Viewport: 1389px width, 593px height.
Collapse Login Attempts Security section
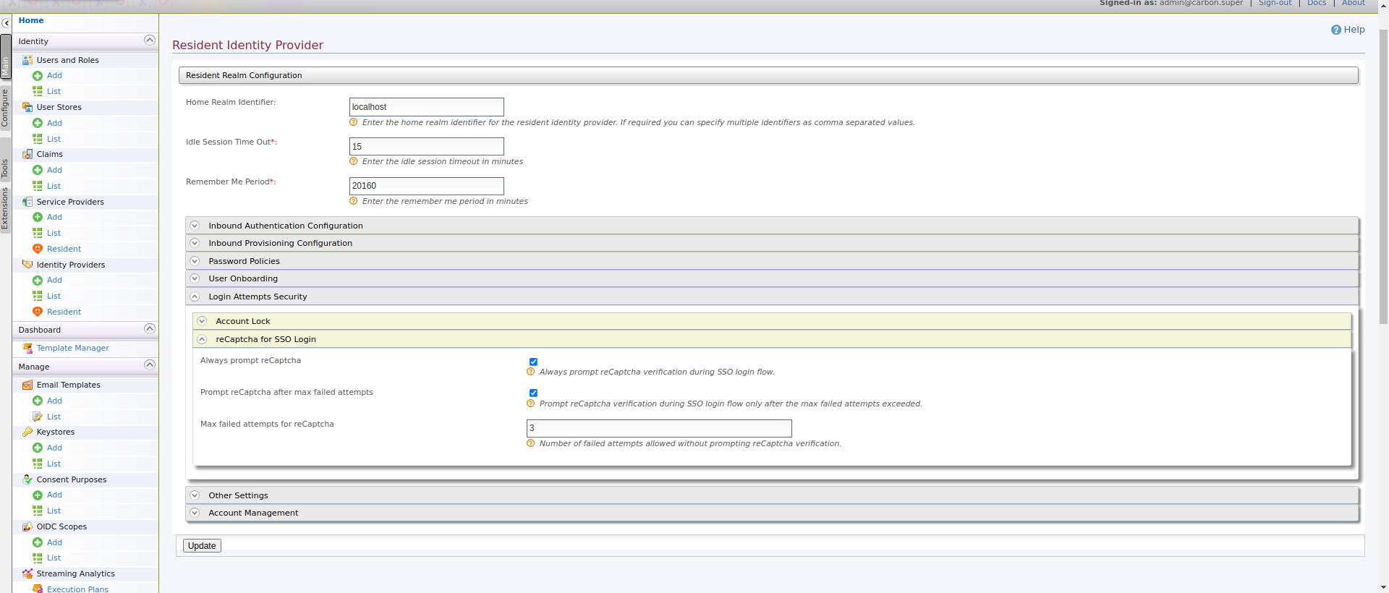click(x=772, y=296)
